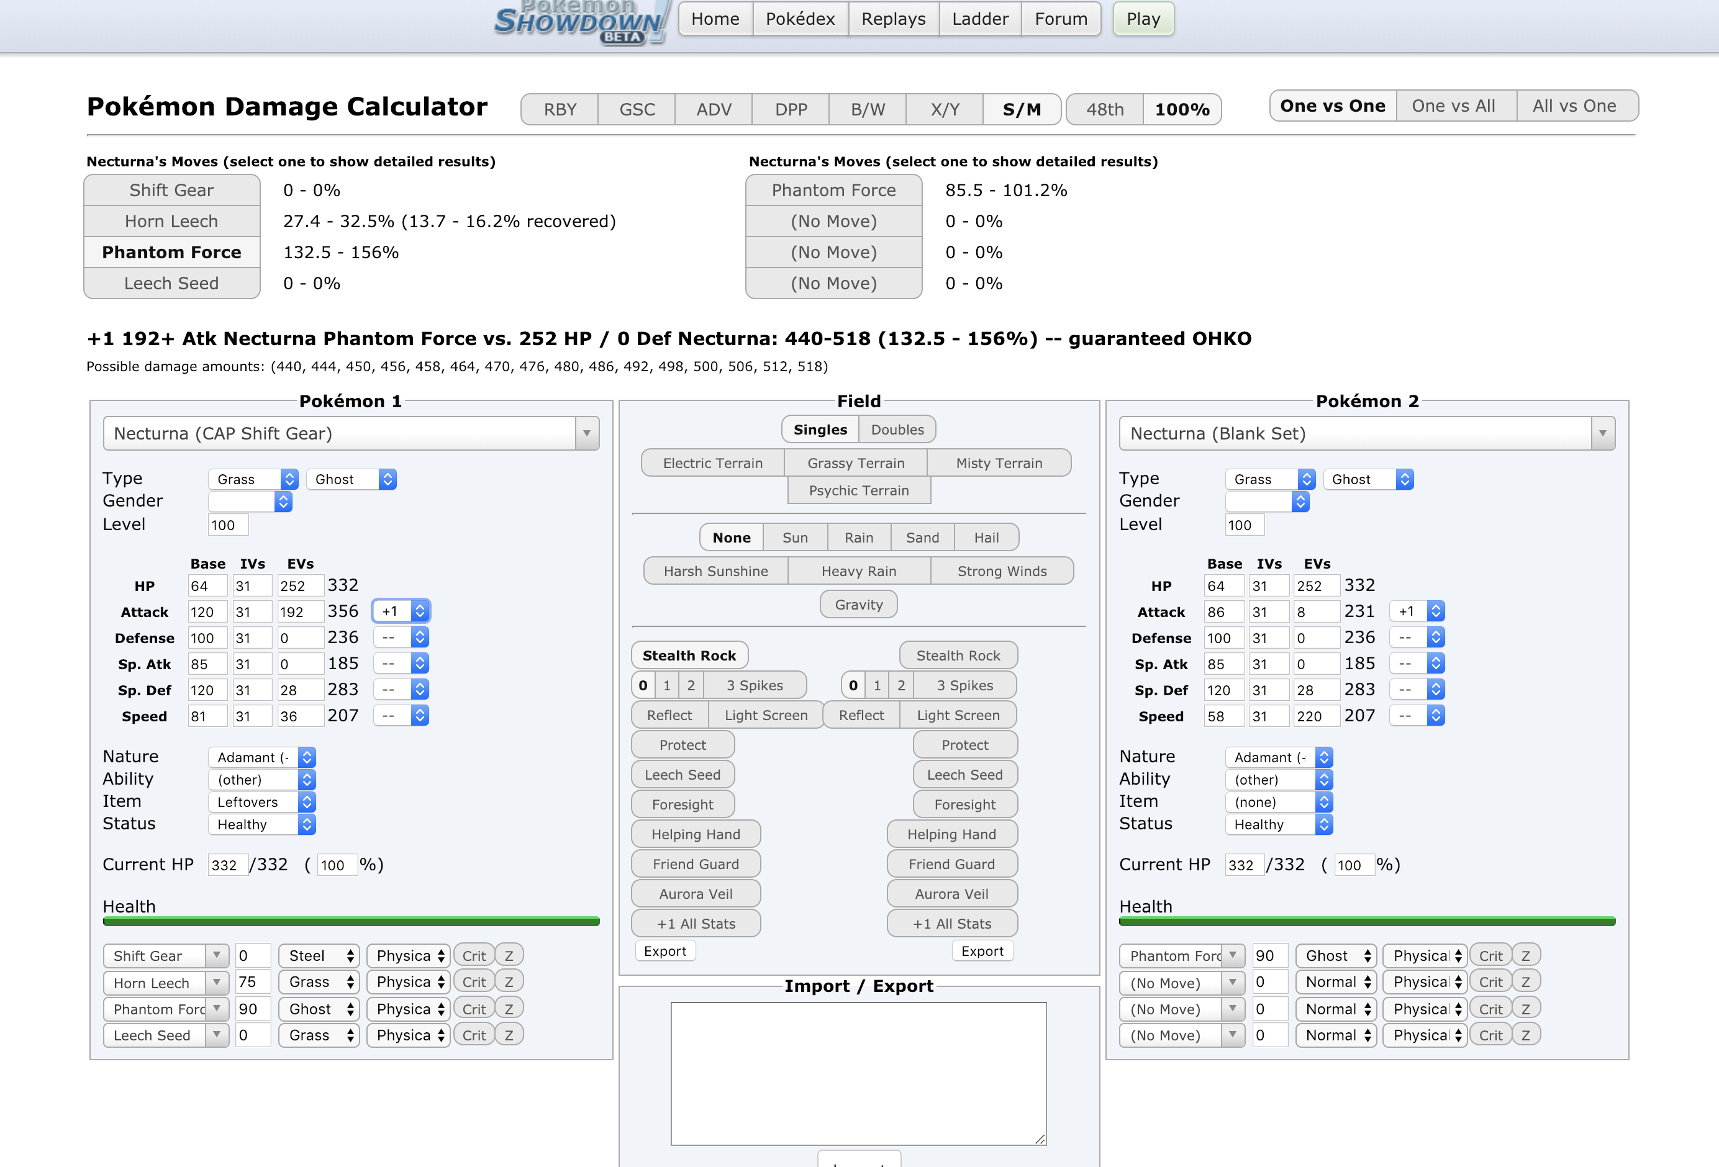Select Rain weather

pos(859,538)
